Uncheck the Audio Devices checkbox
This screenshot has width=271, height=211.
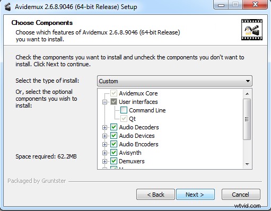click(x=113, y=136)
